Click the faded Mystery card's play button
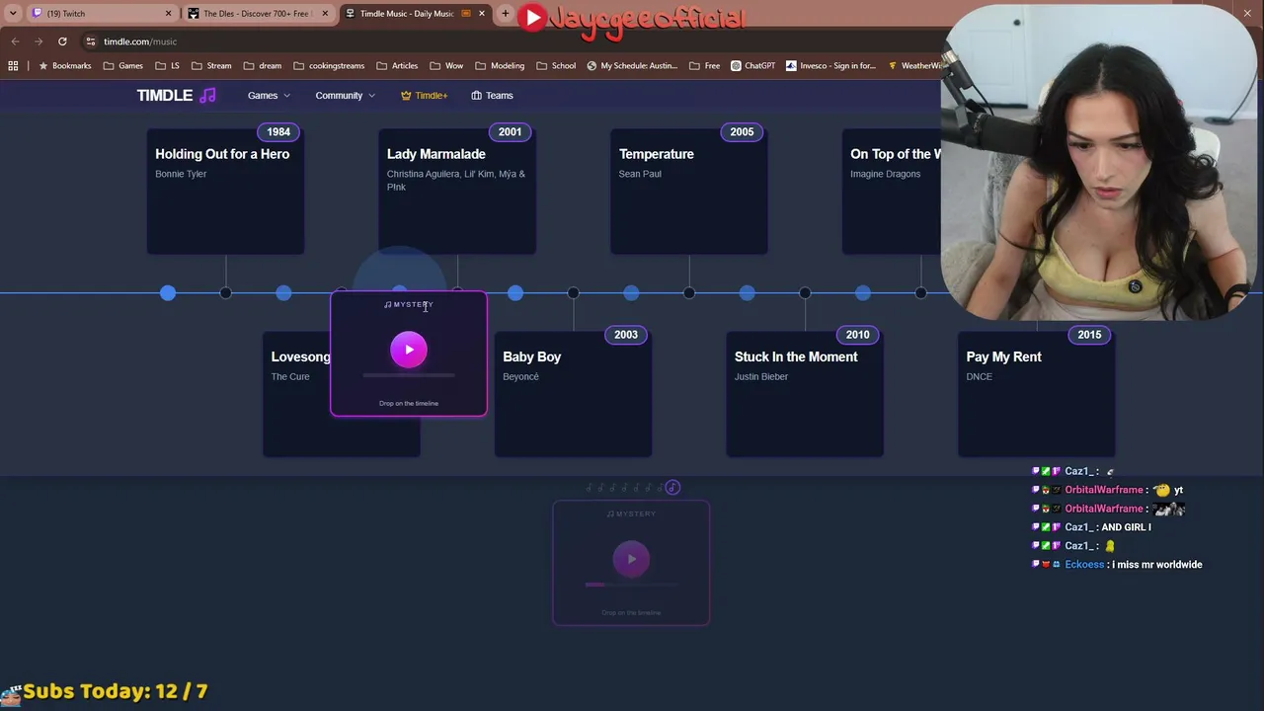This screenshot has height=711, width=1264. point(631,559)
